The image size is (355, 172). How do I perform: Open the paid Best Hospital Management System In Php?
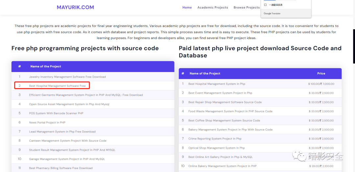[217, 84]
